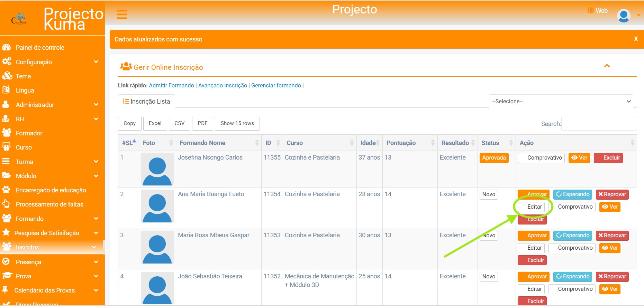Click the Web globe icon
Screen dimensions: 644x306
591,11
